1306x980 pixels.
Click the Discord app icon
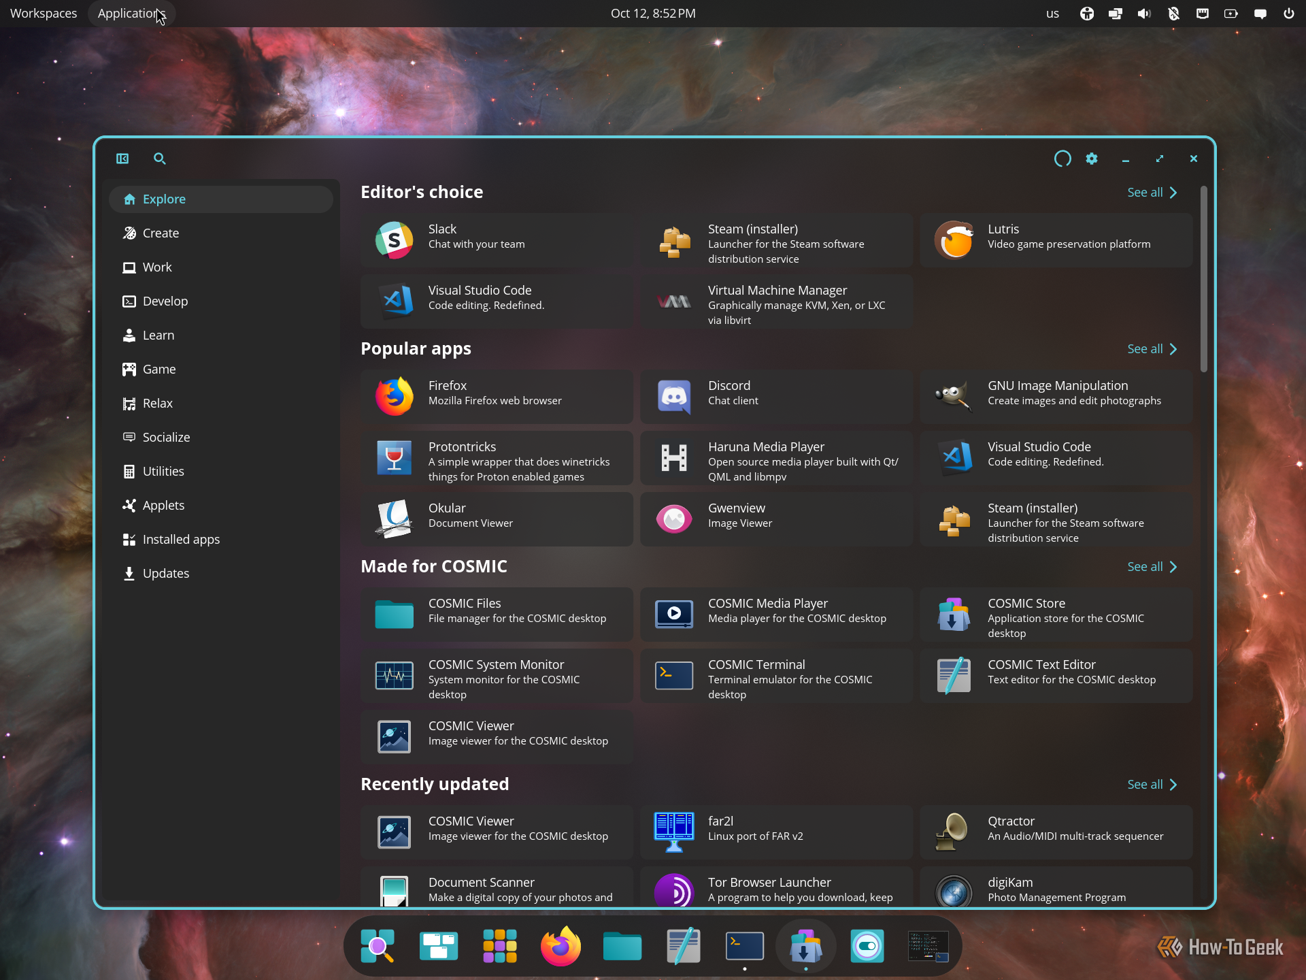(x=674, y=397)
